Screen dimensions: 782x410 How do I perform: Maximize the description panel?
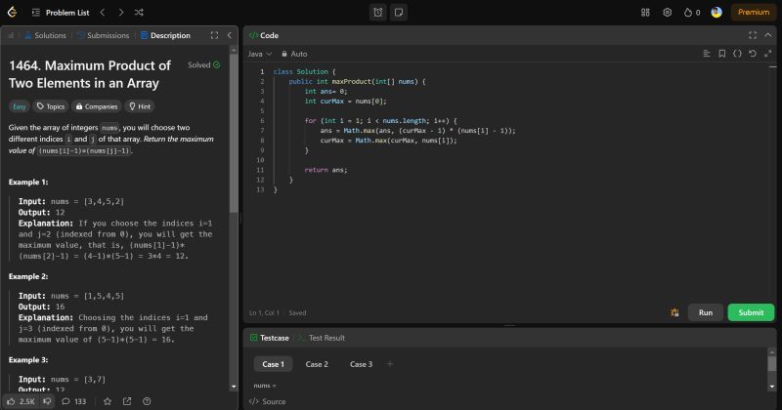[x=214, y=35]
